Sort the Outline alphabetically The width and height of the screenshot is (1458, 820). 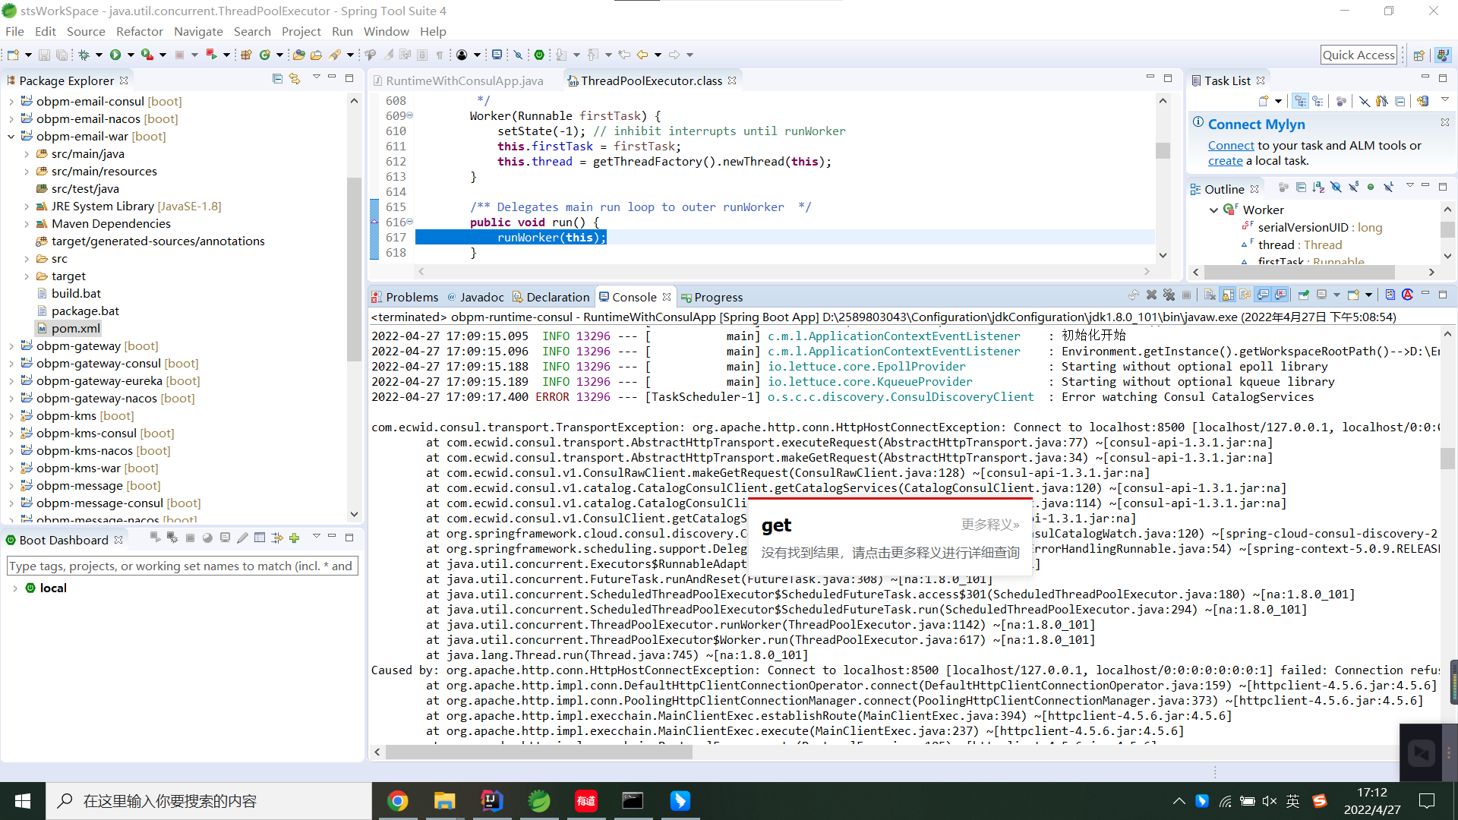1318,188
